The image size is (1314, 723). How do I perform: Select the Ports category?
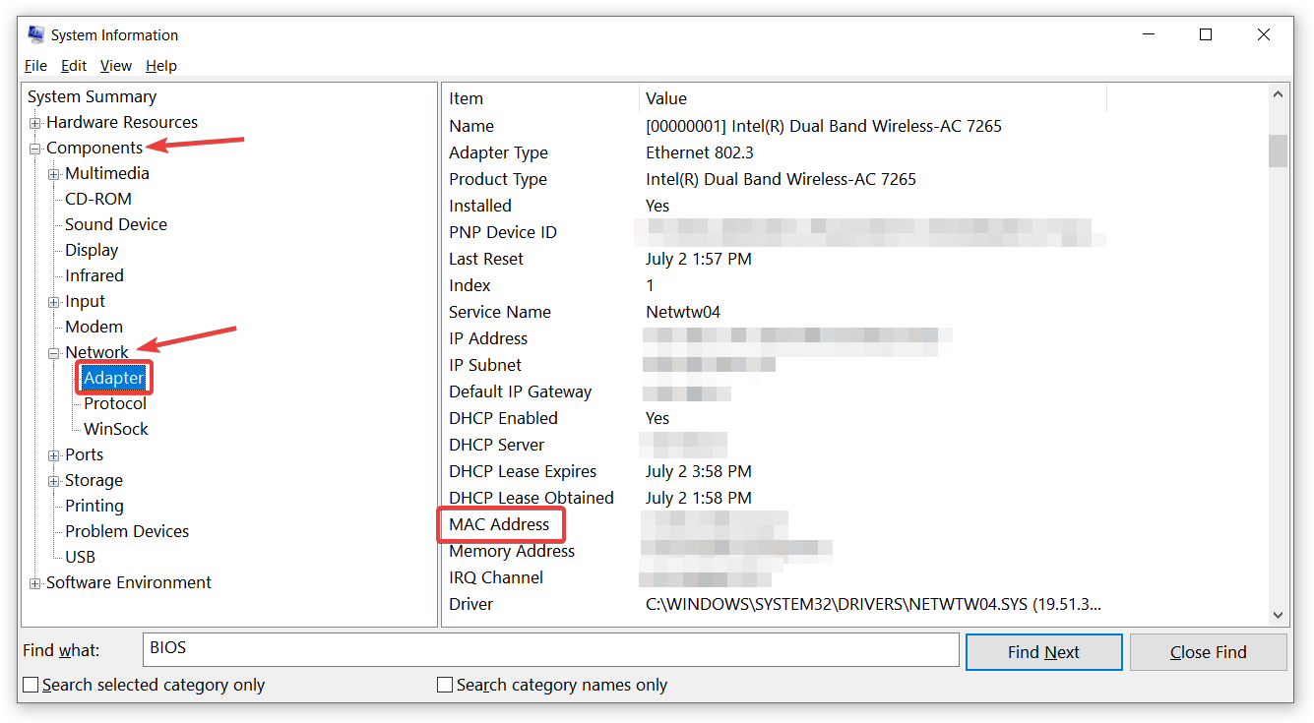[85, 454]
